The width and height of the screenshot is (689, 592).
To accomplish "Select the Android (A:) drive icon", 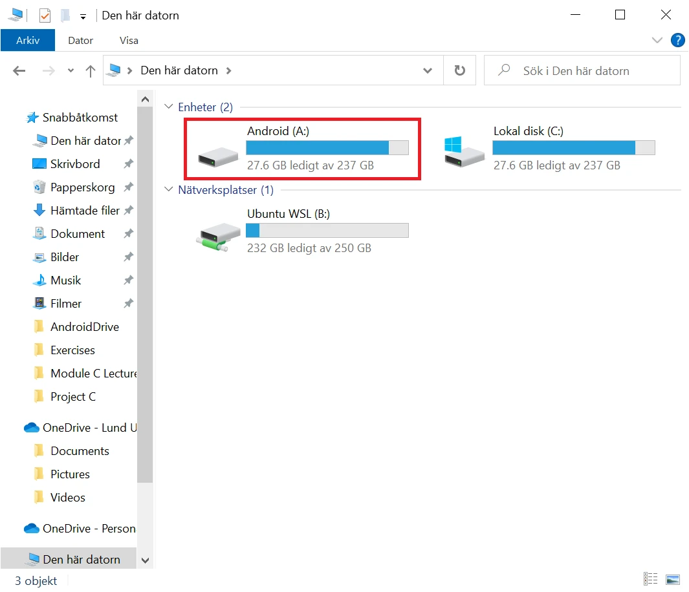I will (x=218, y=156).
